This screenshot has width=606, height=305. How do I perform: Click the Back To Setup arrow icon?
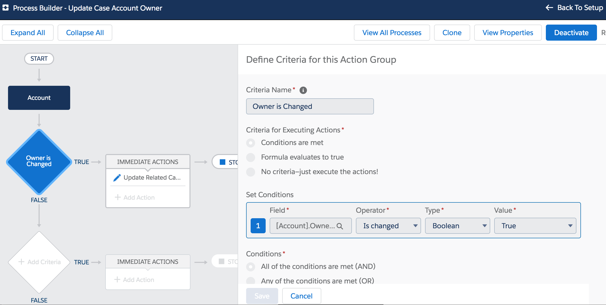549,8
